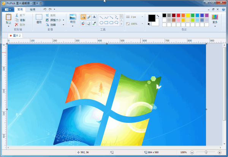Switch to the 常用 ribbon tab
This screenshot has width=228, height=157.
20,9
